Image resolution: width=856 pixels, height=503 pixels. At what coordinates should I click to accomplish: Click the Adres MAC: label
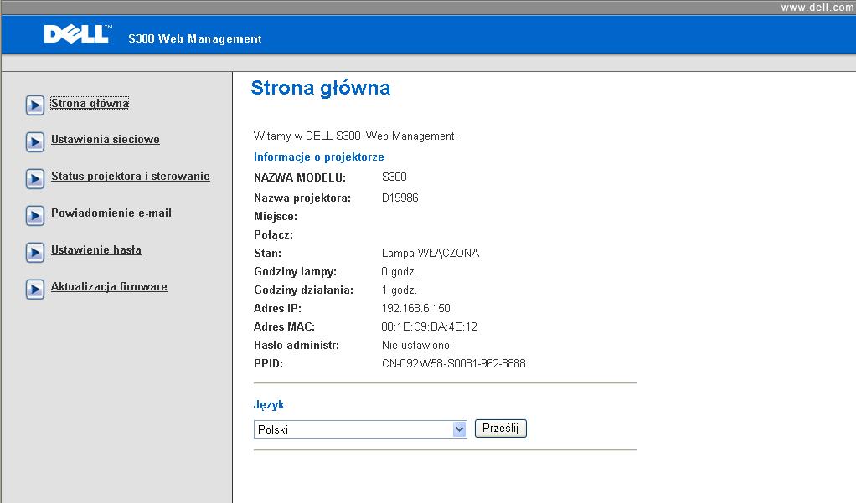coord(285,326)
